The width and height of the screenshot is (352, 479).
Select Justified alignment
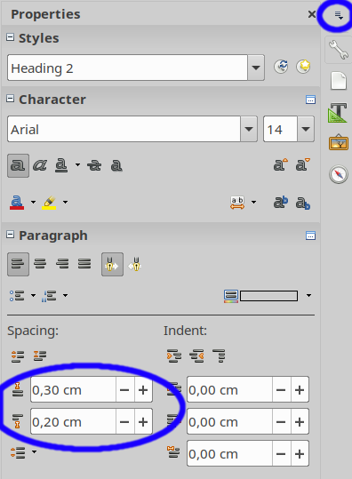coord(84,264)
